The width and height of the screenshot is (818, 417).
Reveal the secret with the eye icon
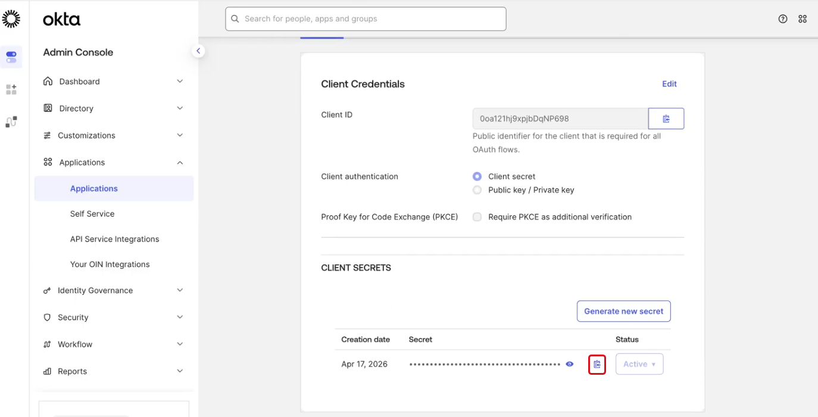[570, 364]
